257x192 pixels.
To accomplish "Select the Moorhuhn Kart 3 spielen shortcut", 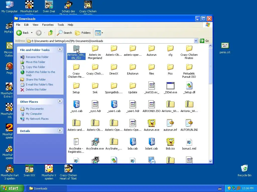I will pos(10,172).
